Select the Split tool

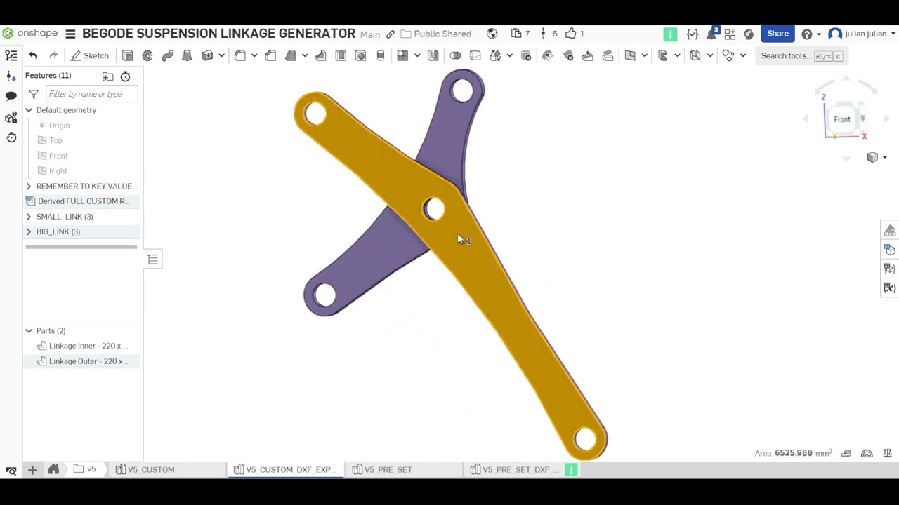475,55
